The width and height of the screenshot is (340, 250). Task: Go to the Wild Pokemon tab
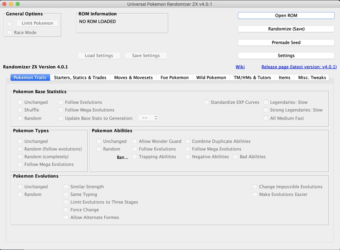click(211, 77)
